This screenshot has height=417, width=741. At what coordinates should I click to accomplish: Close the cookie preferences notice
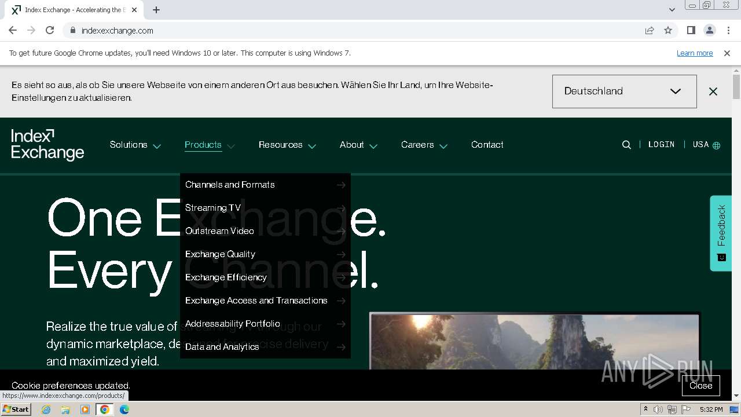700,386
